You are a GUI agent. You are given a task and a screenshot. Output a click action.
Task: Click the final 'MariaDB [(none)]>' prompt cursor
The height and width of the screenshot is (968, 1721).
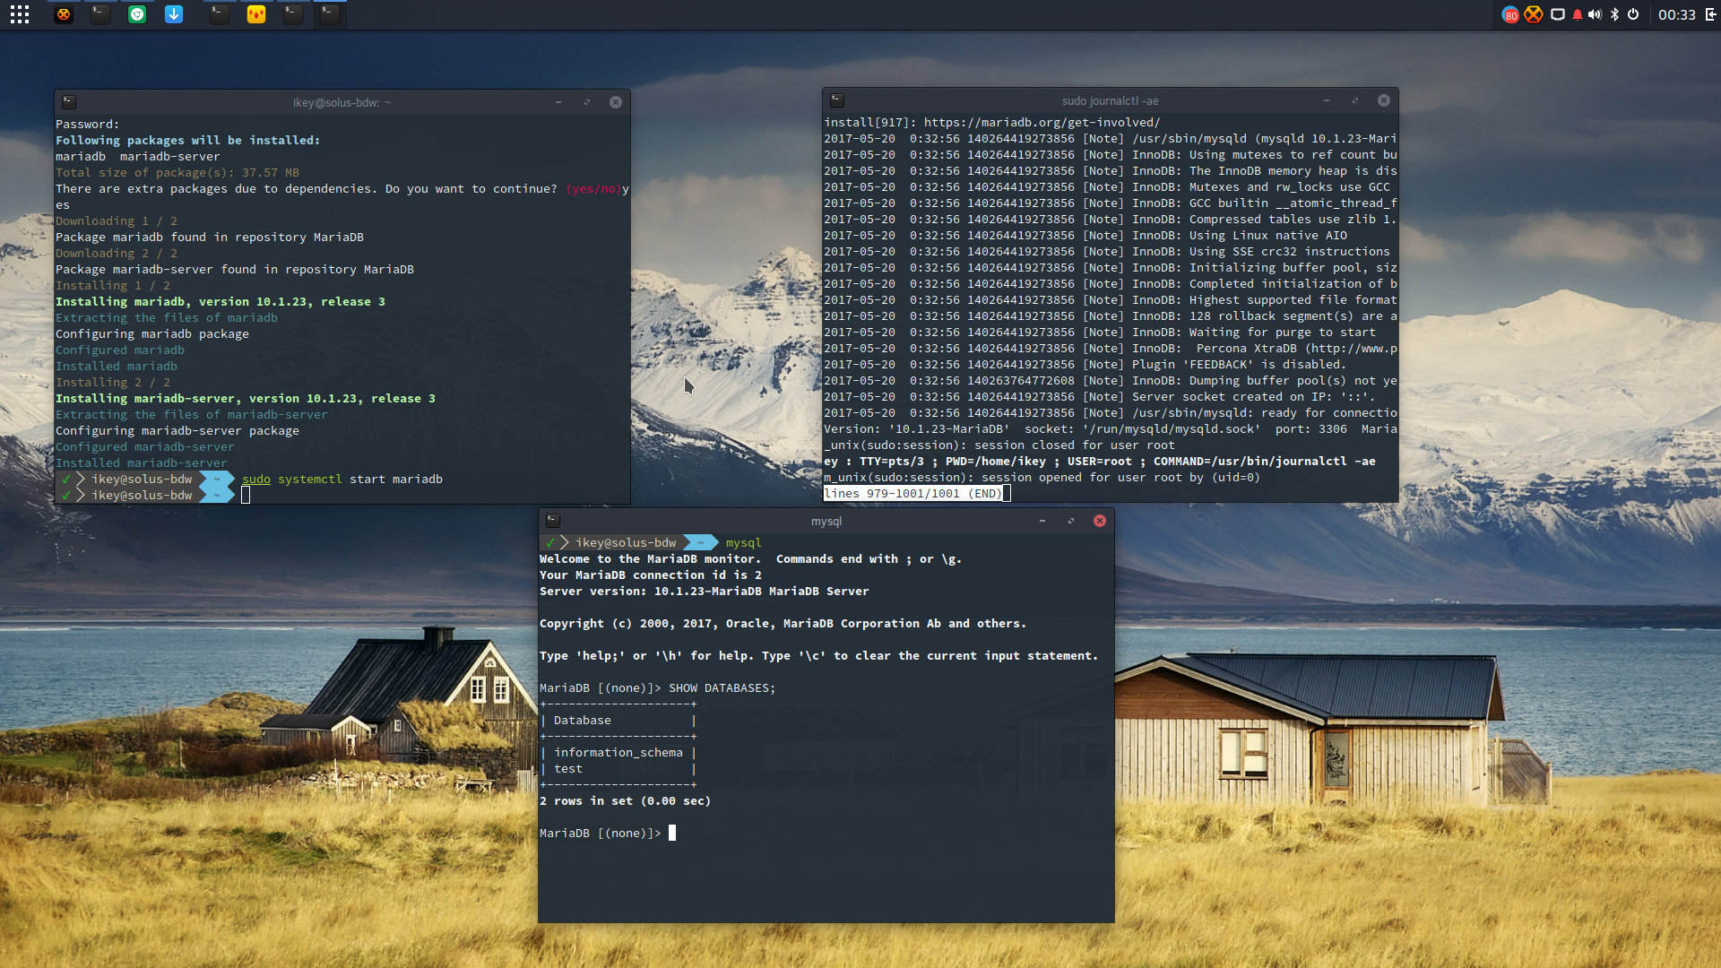click(x=672, y=834)
